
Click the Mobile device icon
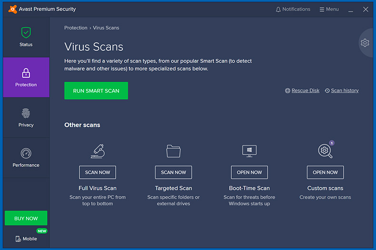pyautogui.click(x=18, y=239)
